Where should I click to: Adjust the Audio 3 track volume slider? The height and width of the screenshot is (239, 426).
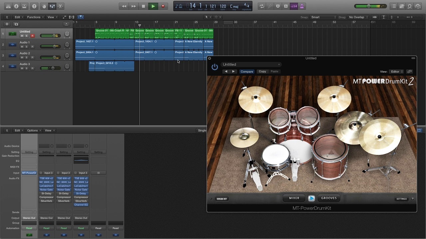pyautogui.click(x=50, y=68)
